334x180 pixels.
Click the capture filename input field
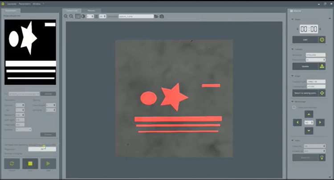click(135, 16)
